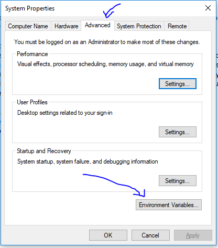Open the Environment Variables dialog
Image resolution: width=218 pixels, height=248 pixels.
(169, 204)
